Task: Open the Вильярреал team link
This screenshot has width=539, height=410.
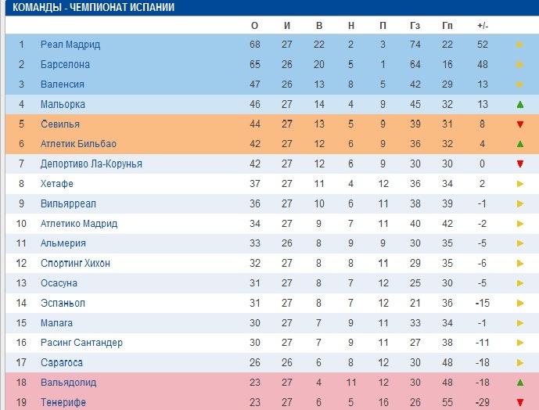Action: click(67, 203)
